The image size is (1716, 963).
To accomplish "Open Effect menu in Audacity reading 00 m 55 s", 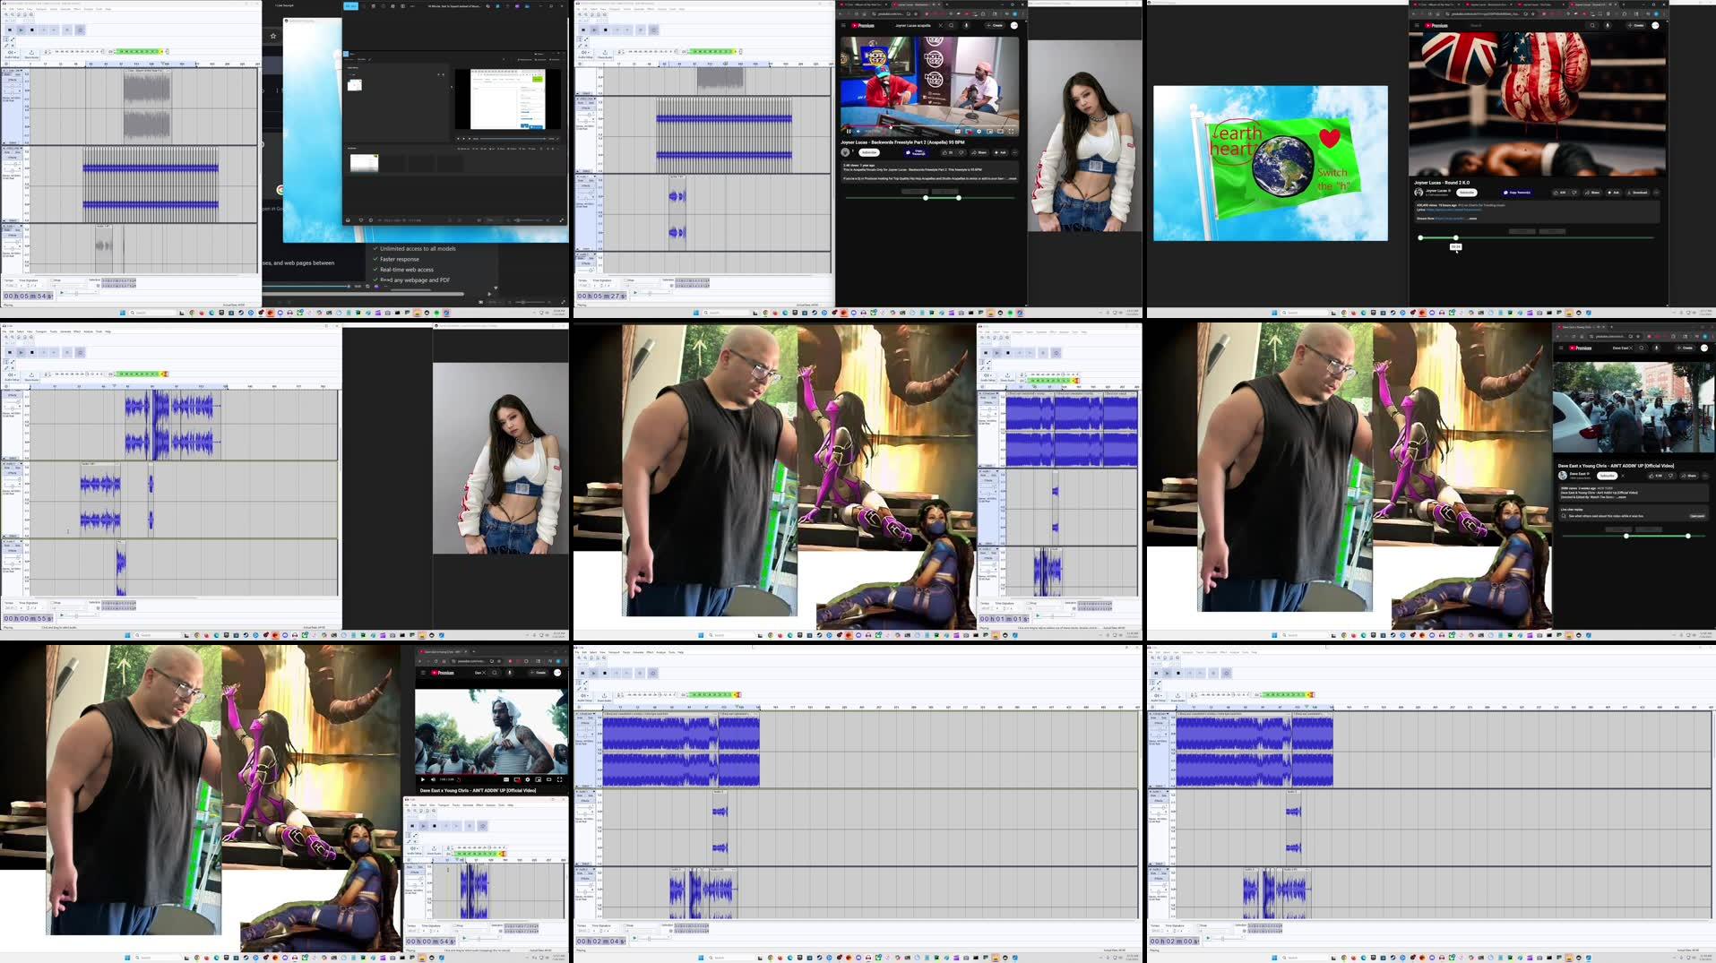I will coord(77,331).
